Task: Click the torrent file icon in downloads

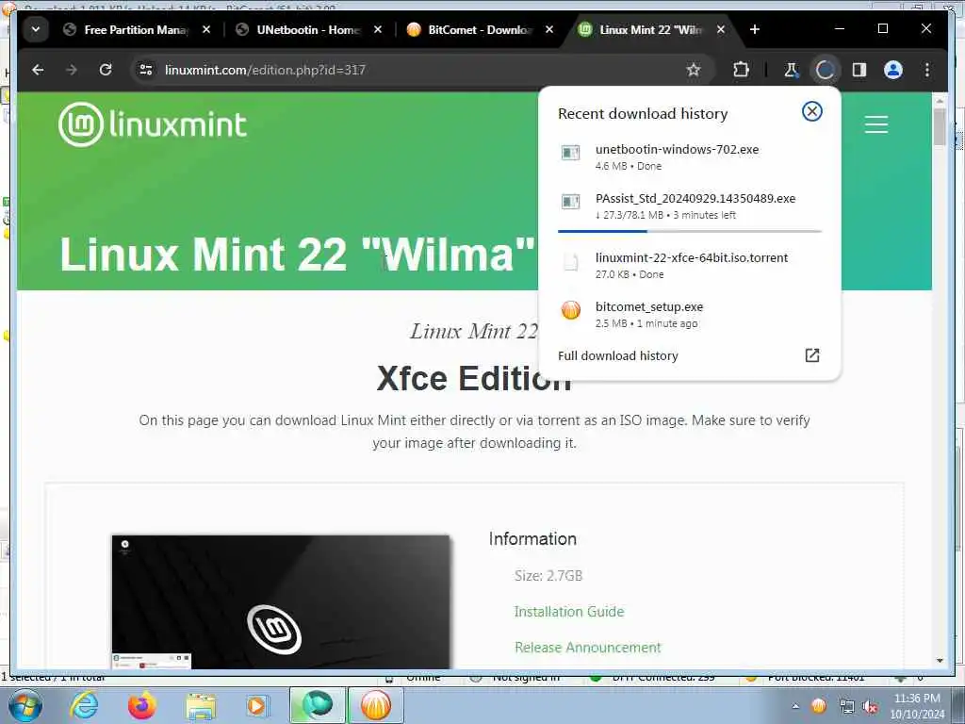Action: [570, 261]
